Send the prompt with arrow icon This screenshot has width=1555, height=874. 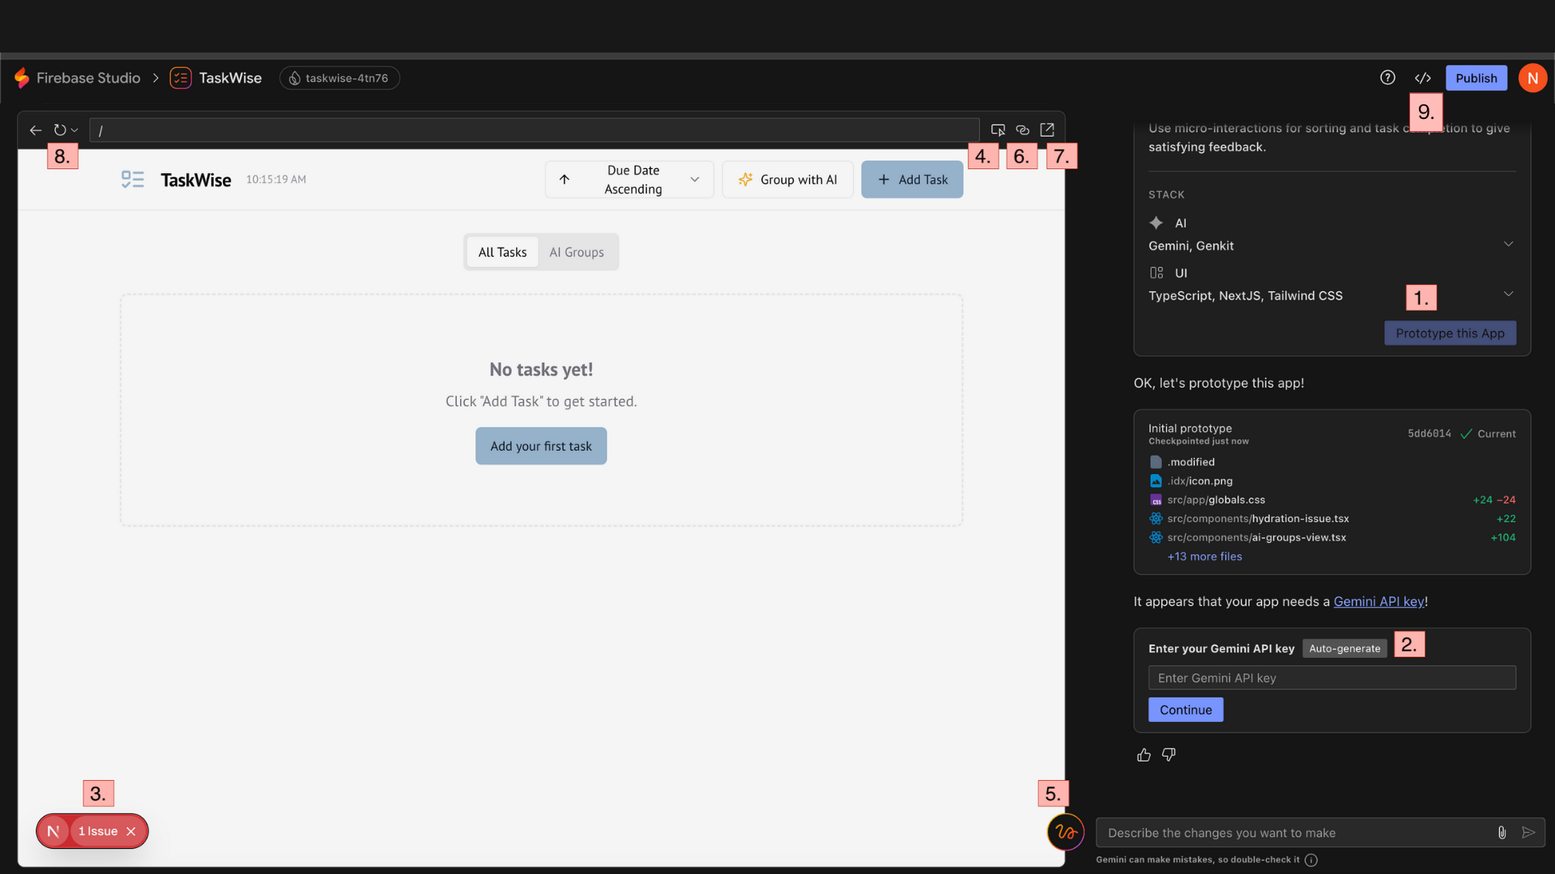[x=1528, y=833]
